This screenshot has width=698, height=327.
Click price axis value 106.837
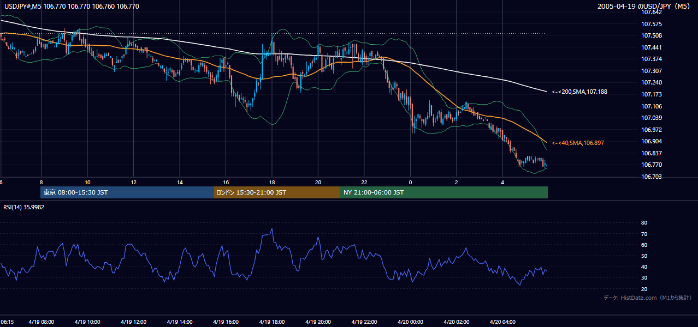[x=652, y=153]
